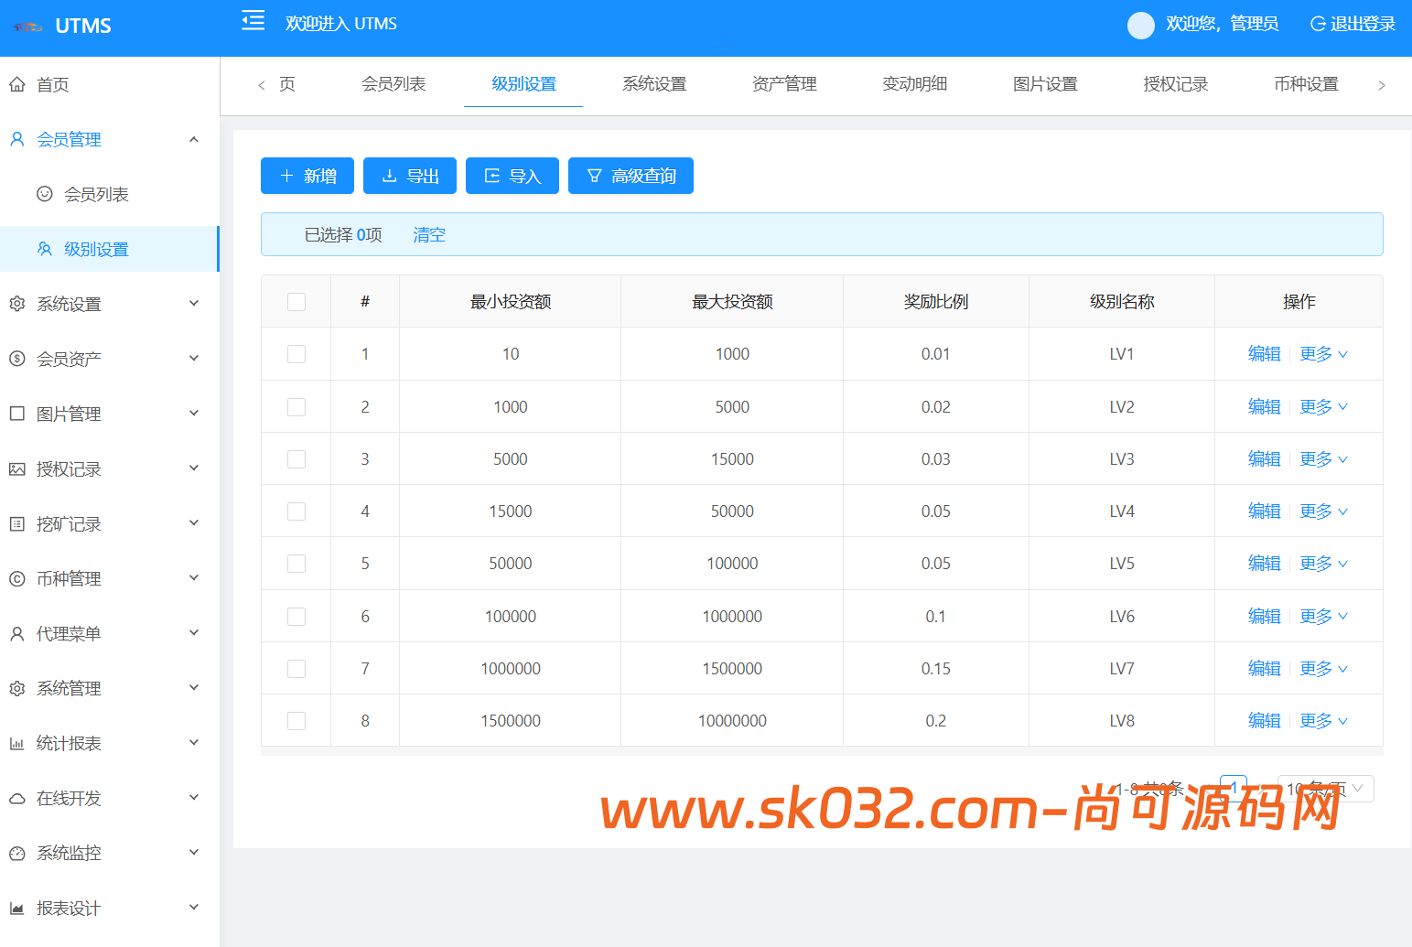Open 更多 dropdown for LV8 row
This screenshot has height=947, width=1412.
(x=1323, y=721)
